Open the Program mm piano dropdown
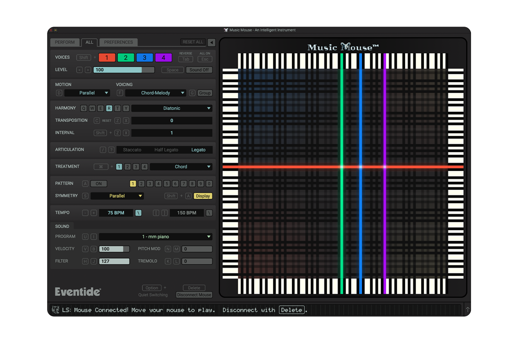This screenshot has width=518, height=345. click(x=155, y=237)
